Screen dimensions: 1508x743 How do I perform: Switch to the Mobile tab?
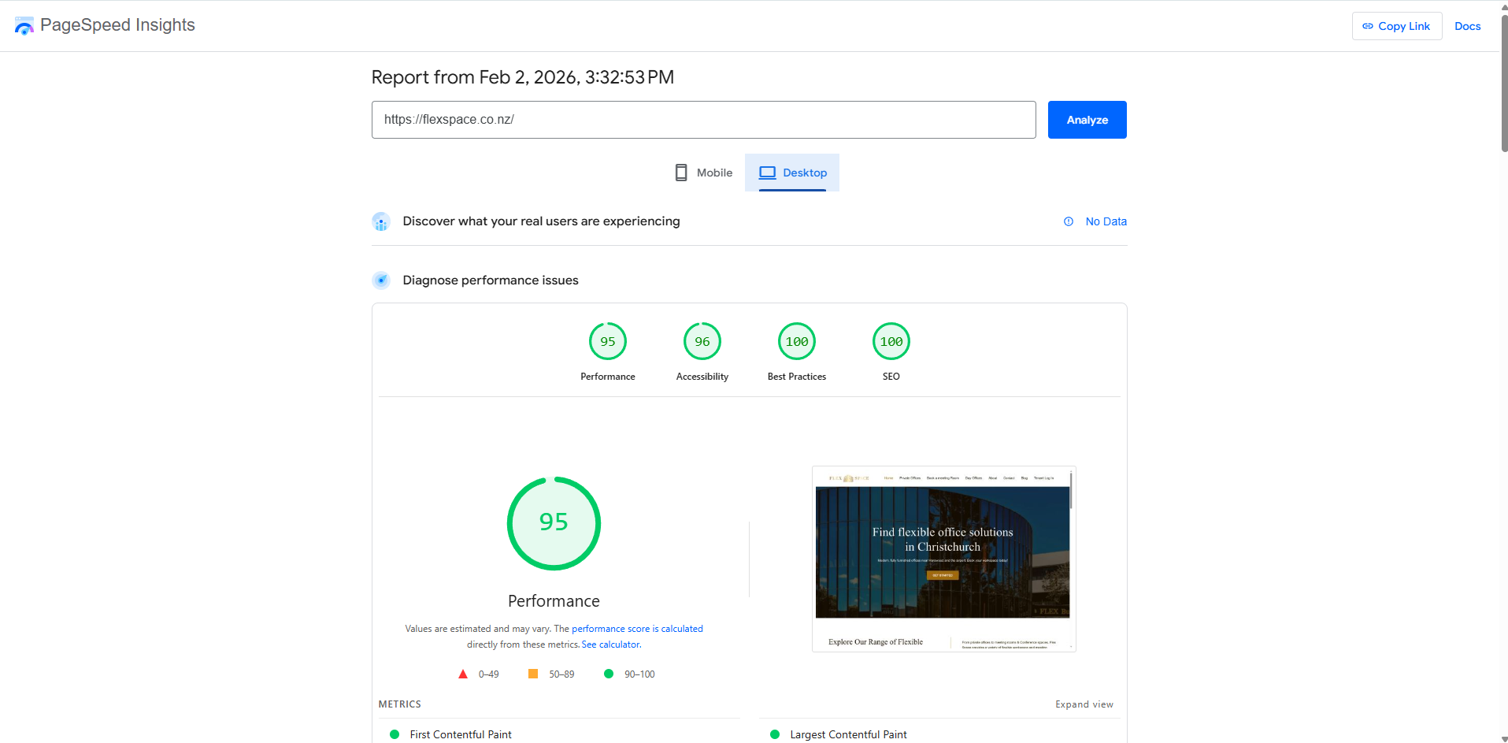click(704, 173)
